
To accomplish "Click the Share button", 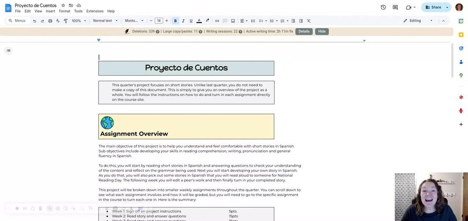I will point(433,7).
